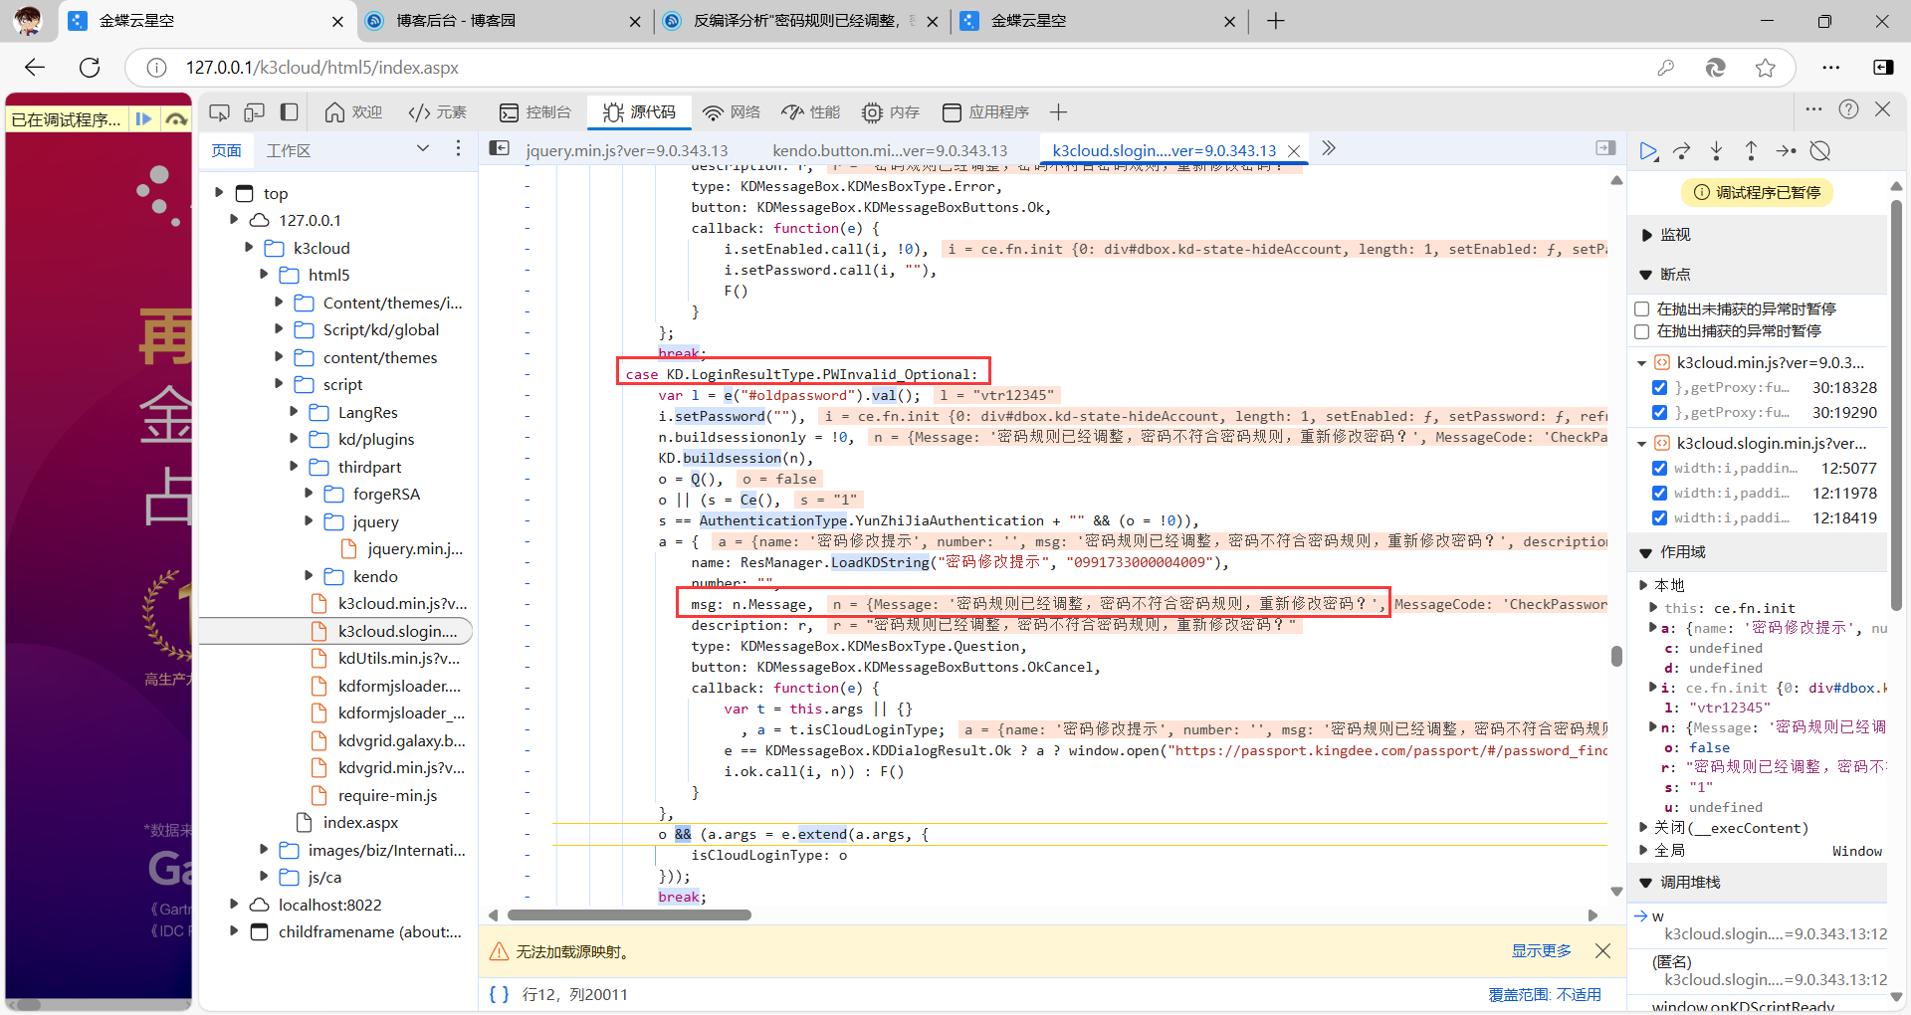This screenshot has height=1015, width=1911.
Task: Click the paused overlay step over icon
Action: [176, 119]
